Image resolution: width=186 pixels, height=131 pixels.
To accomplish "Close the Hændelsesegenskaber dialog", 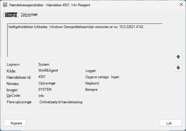I will [181, 5].
